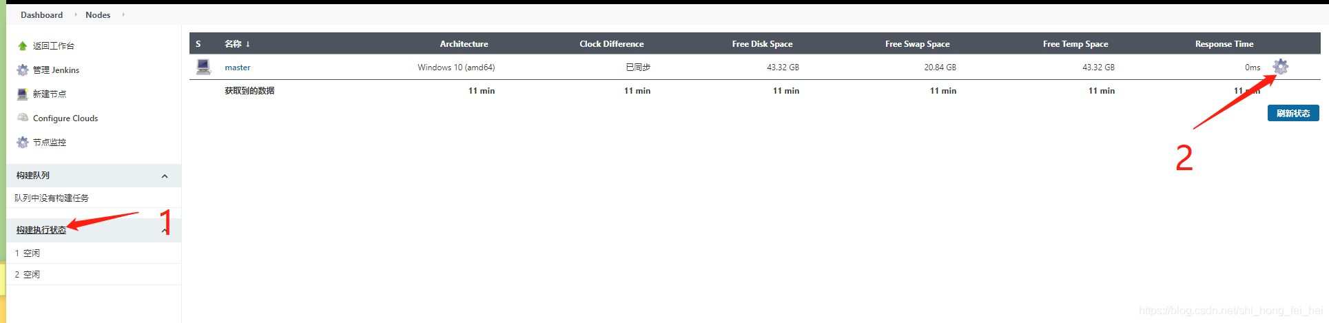Image resolution: width=1329 pixels, height=323 pixels.
Task: Collapse the 构建执行状态 panel chevron
Action: point(165,231)
